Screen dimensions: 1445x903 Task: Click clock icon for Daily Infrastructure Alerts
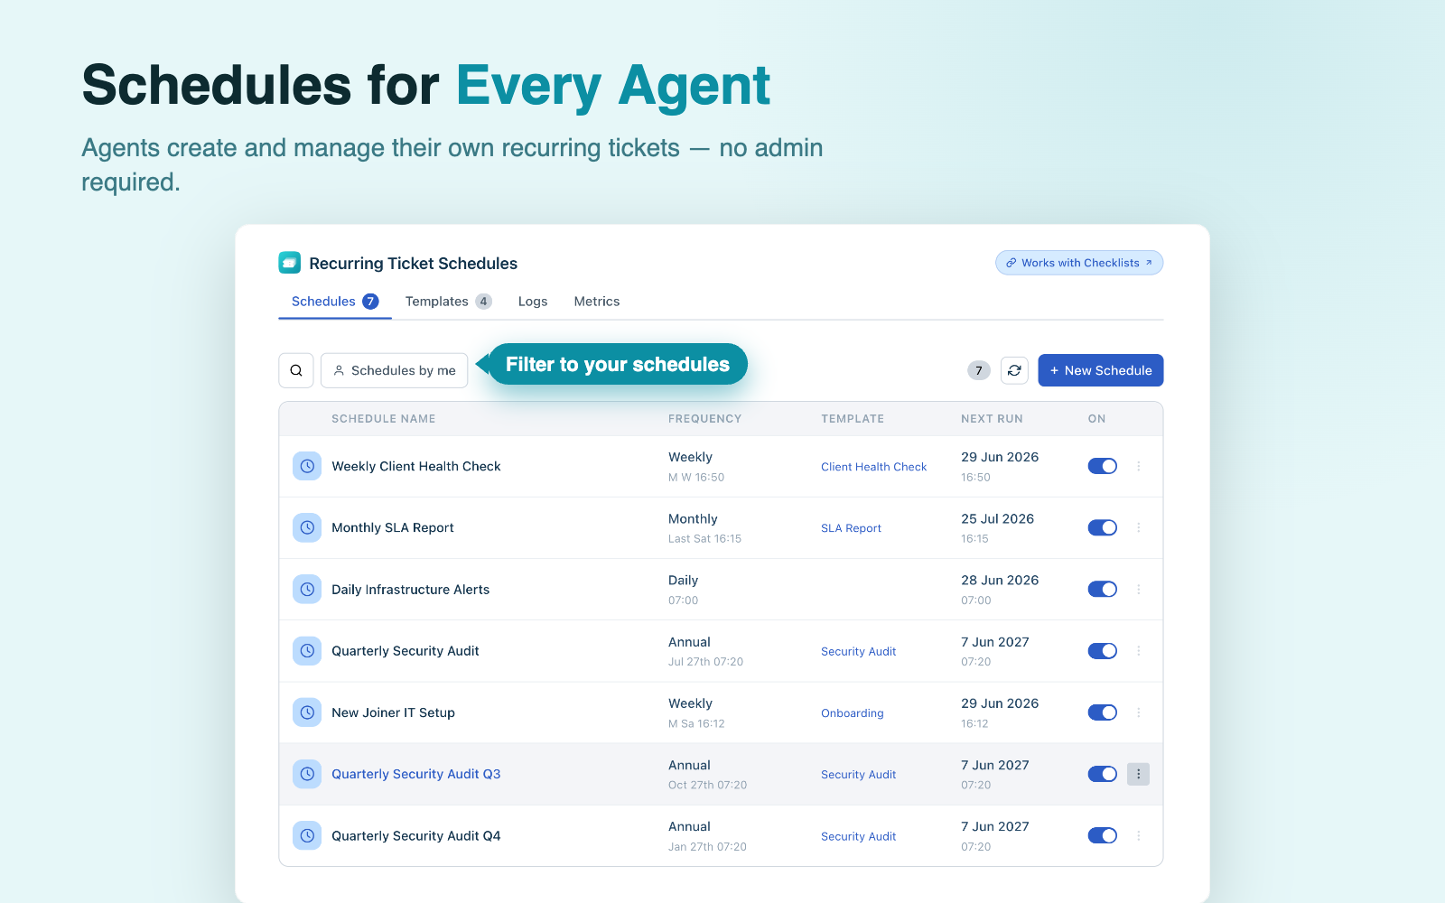click(x=307, y=589)
